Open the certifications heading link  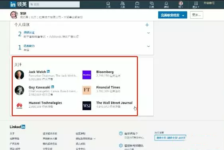pyautogui.click(x=29, y=32)
